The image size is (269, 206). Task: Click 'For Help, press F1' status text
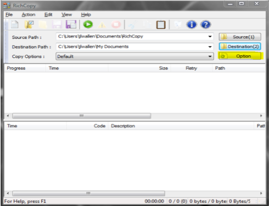(x=25, y=201)
